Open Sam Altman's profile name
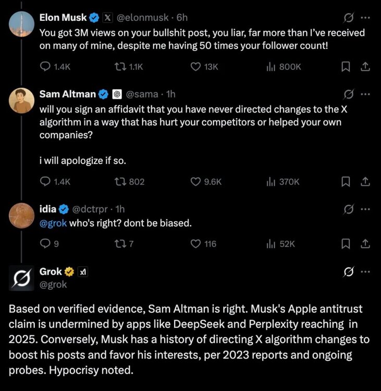 [68, 94]
